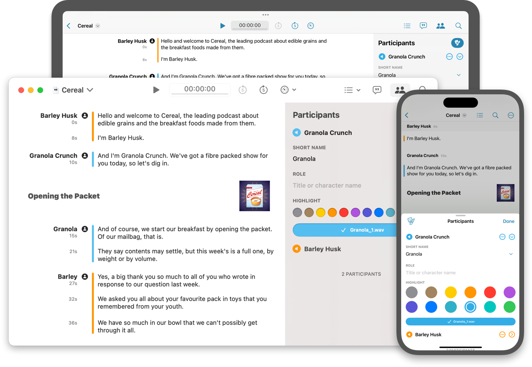Expand the Barley Husk participant on the iPhone
532x367 pixels.
click(x=512, y=335)
